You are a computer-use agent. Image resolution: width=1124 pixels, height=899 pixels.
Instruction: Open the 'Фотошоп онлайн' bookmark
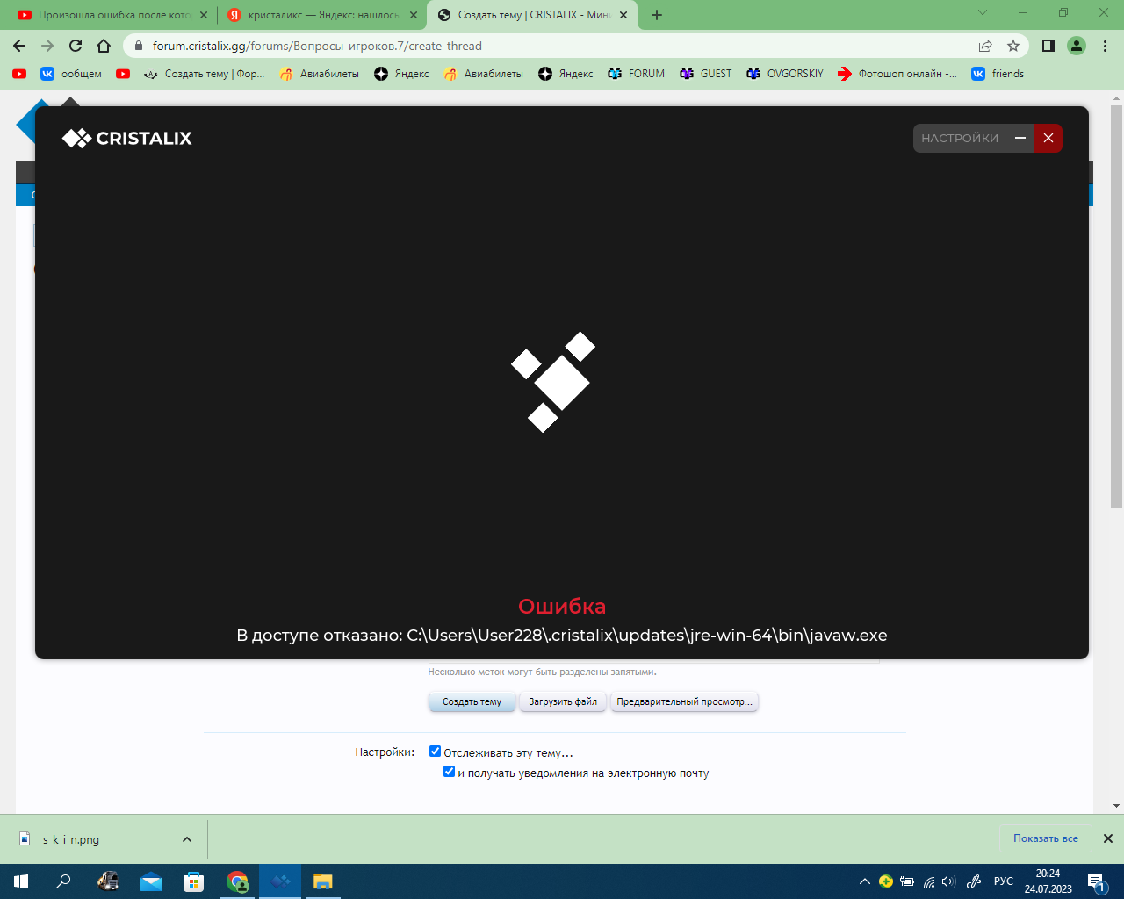[x=897, y=74]
